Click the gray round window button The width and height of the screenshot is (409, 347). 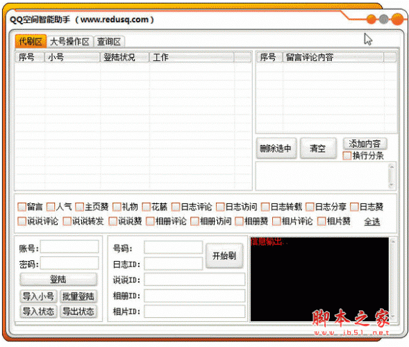(383, 19)
